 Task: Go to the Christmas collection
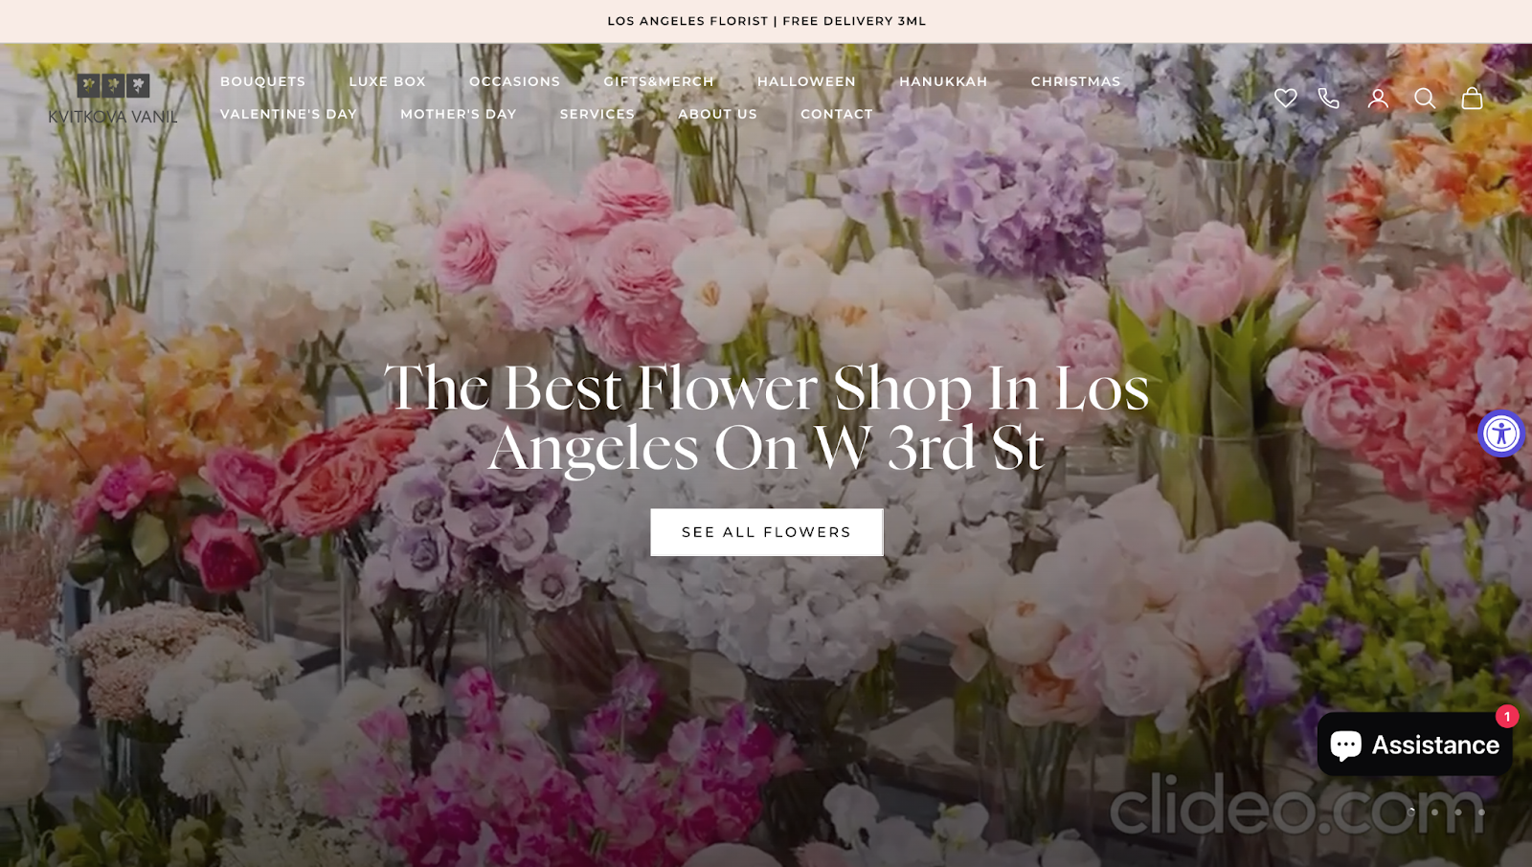(x=1076, y=81)
